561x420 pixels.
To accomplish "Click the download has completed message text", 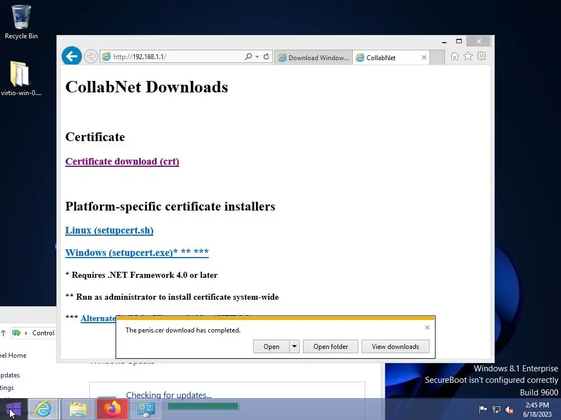I will [183, 330].
